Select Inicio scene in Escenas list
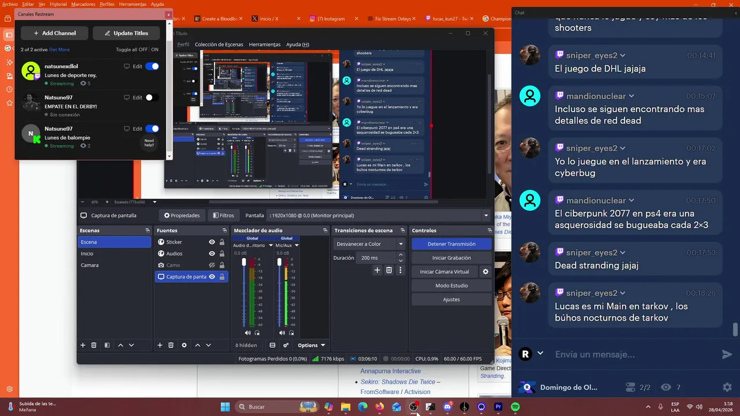The height and width of the screenshot is (416, 740). click(x=114, y=254)
